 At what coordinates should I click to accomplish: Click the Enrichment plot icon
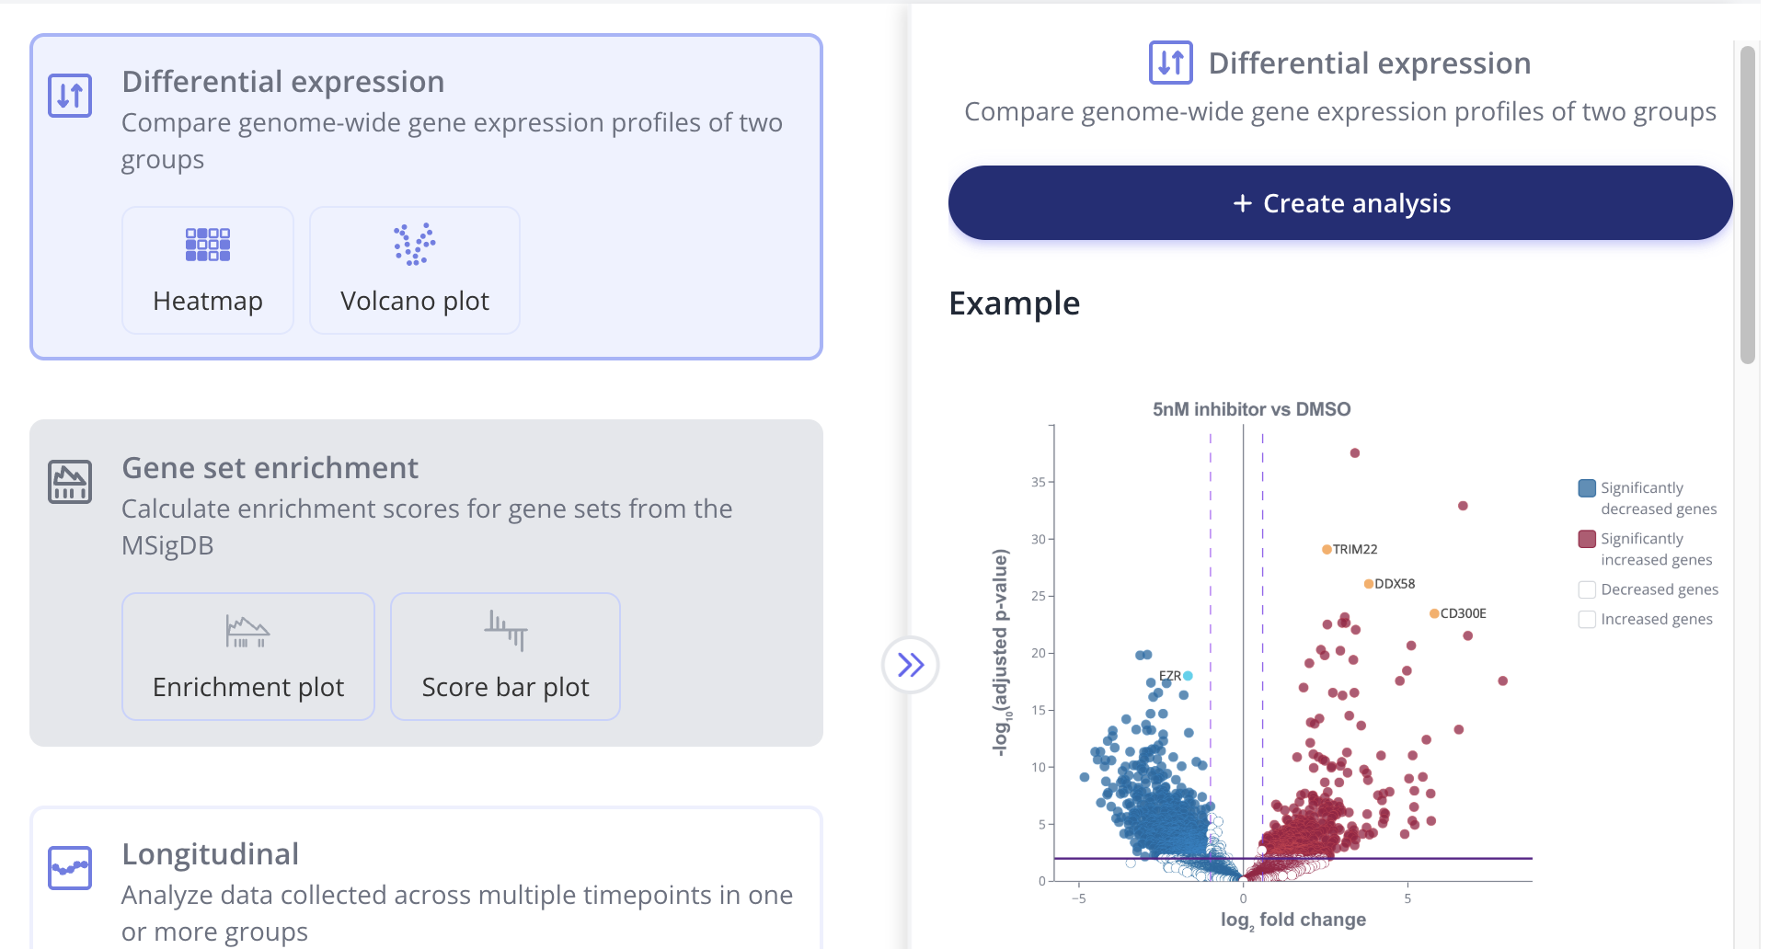coord(247,632)
